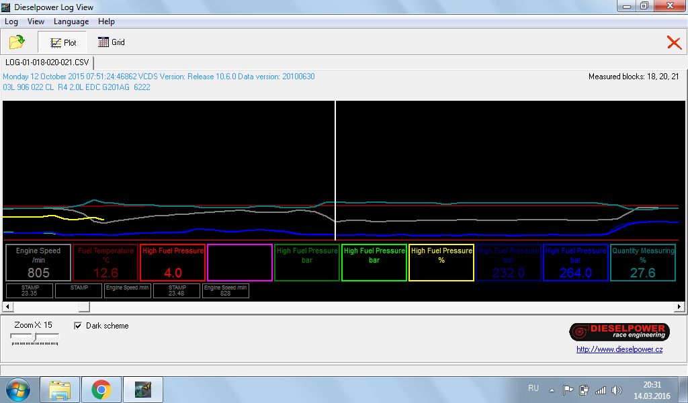Select the LOG-01-018-020-021.CSV tab
This screenshot has width=688, height=403.
pyautogui.click(x=47, y=62)
